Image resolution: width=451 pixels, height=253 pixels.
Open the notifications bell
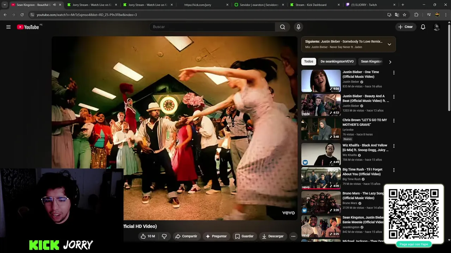tap(423, 27)
